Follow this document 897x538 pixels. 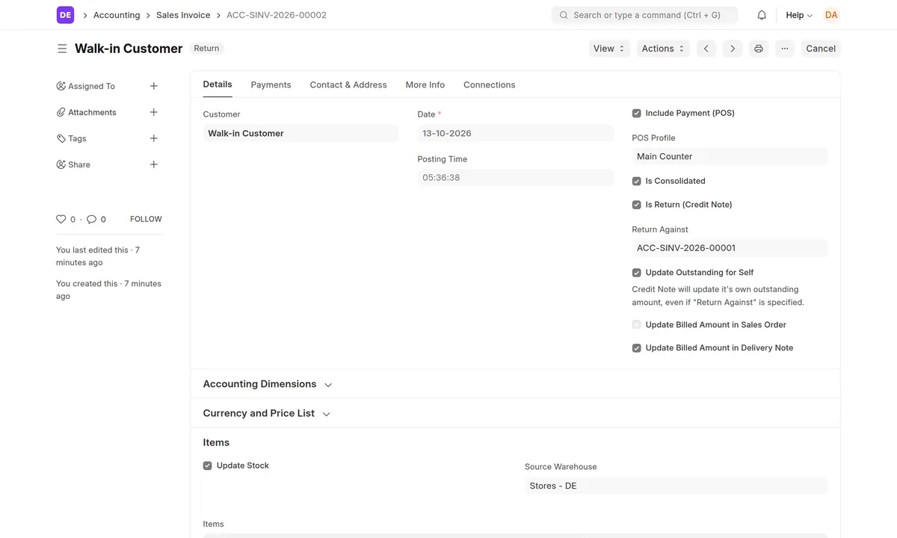(x=146, y=219)
